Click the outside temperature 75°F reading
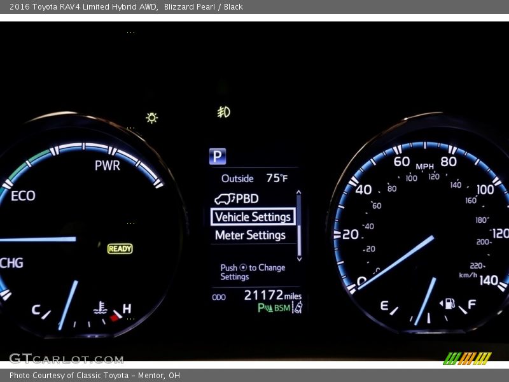The height and width of the screenshot is (382, 509). [277, 178]
